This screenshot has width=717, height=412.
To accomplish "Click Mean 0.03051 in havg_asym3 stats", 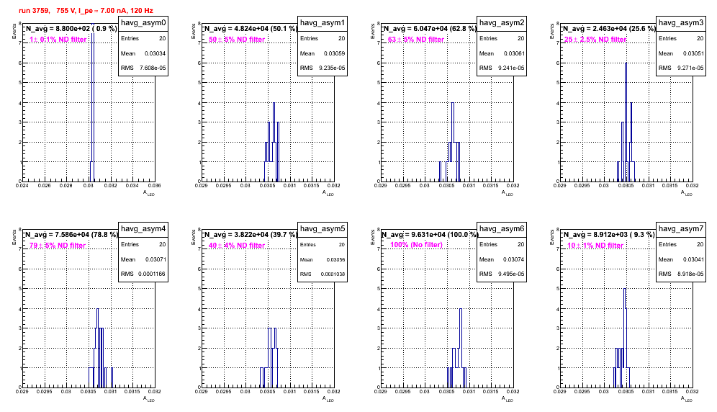I will pos(681,53).
